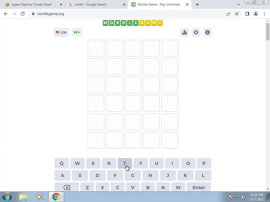Image resolution: width=270 pixels, height=202 pixels.
Task: View site information lock icon
Action: 33,14
